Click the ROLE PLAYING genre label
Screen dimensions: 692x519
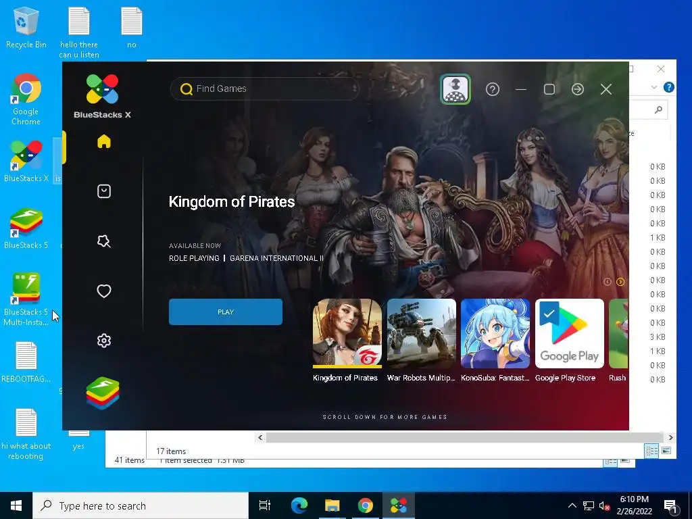point(194,258)
